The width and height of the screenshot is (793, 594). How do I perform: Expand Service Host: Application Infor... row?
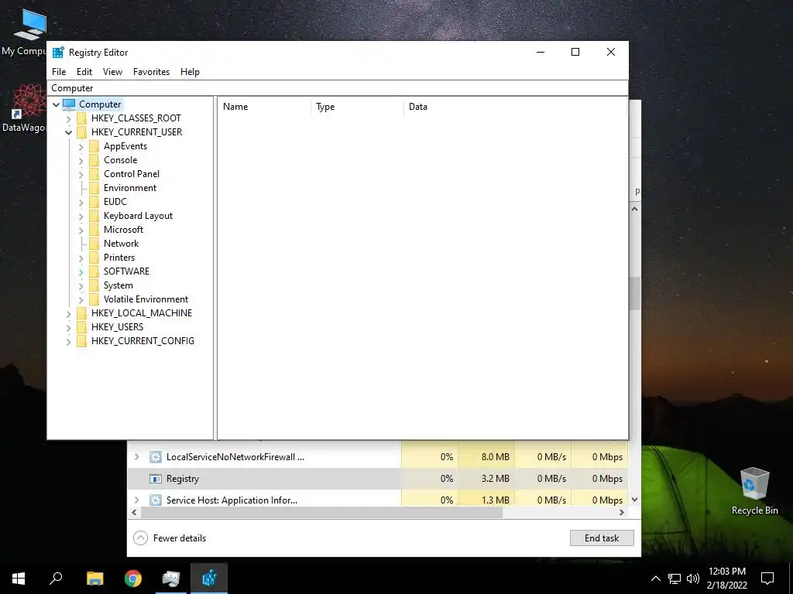[x=136, y=500]
